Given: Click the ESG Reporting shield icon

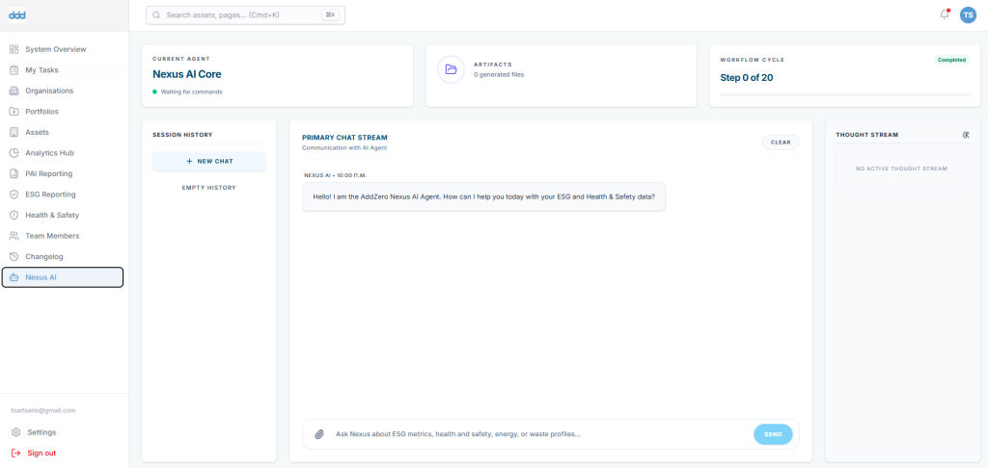Looking at the screenshot, I should pyautogui.click(x=14, y=195).
